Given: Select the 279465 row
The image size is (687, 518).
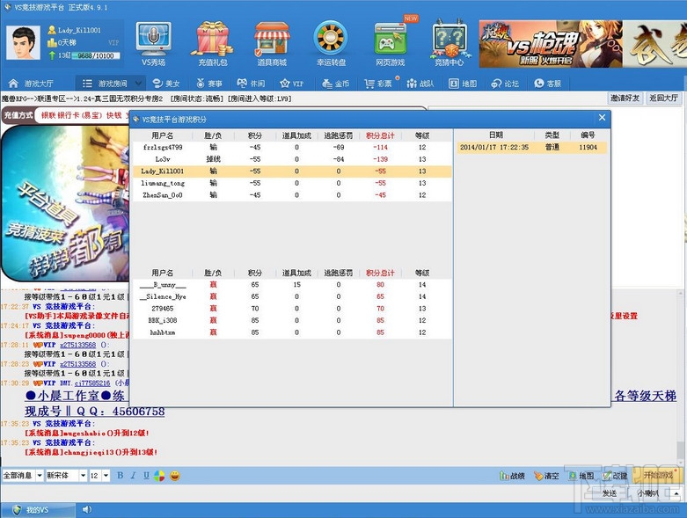Looking at the screenshot, I should coord(292,309).
